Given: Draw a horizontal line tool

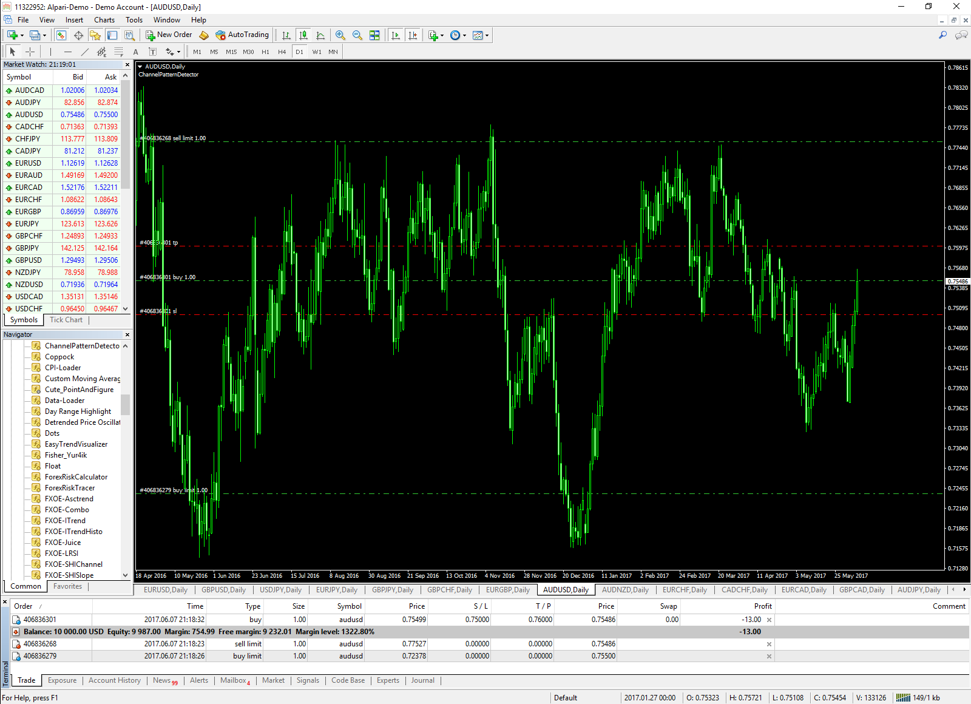Looking at the screenshot, I should (68, 52).
